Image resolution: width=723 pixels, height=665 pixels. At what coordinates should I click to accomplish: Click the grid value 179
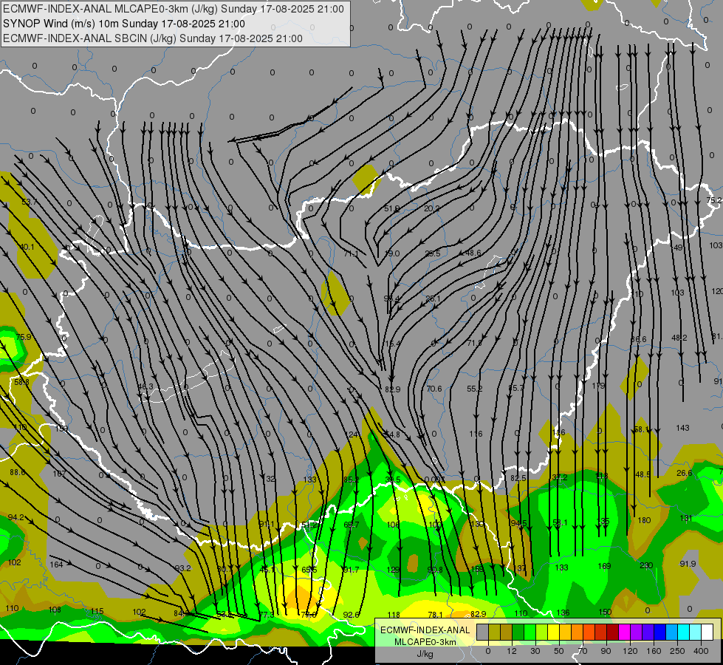tap(598, 386)
